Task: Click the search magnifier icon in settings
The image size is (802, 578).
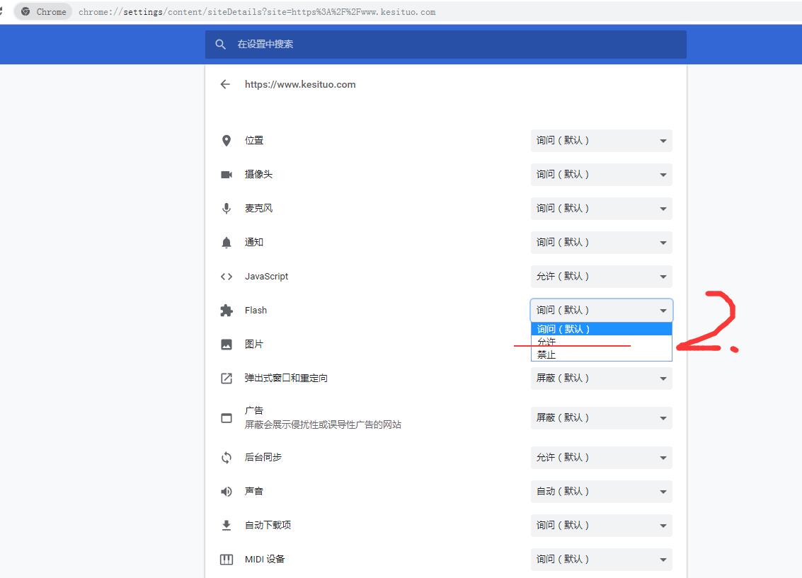Action: click(221, 44)
